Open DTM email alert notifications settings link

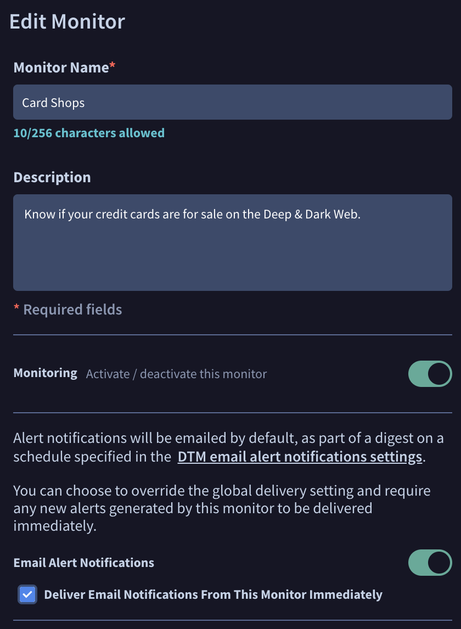click(300, 457)
